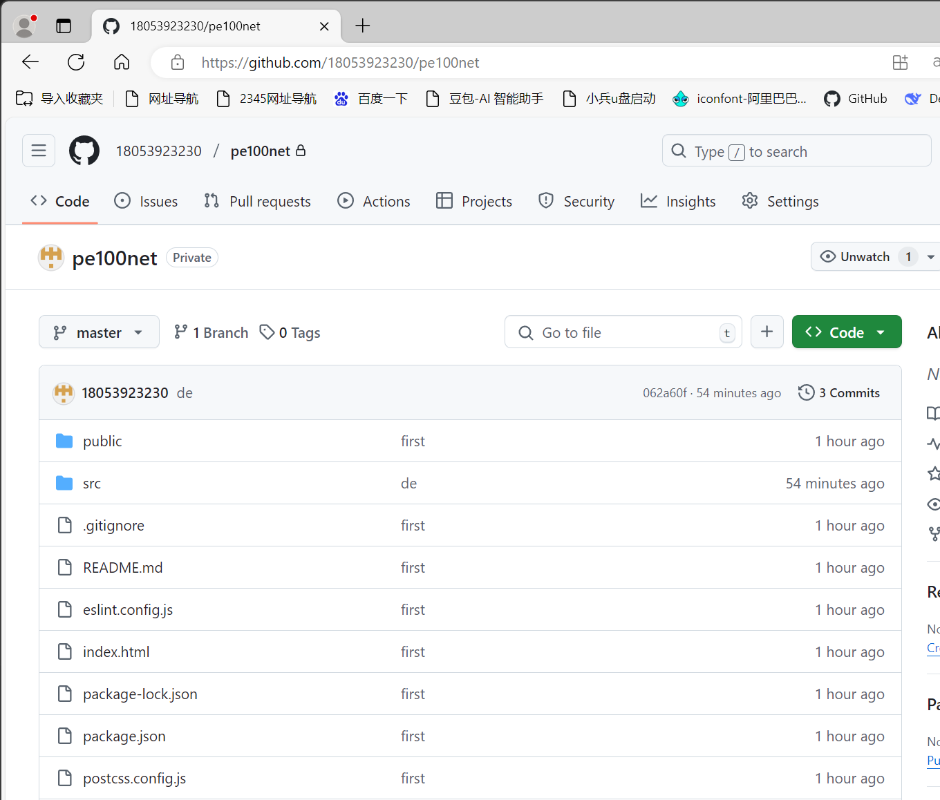Open the tab actions menu icon

click(x=64, y=26)
